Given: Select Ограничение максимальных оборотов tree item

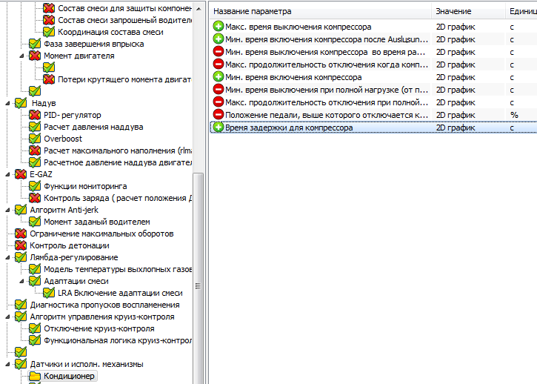Looking at the screenshot, I should click(101, 234).
